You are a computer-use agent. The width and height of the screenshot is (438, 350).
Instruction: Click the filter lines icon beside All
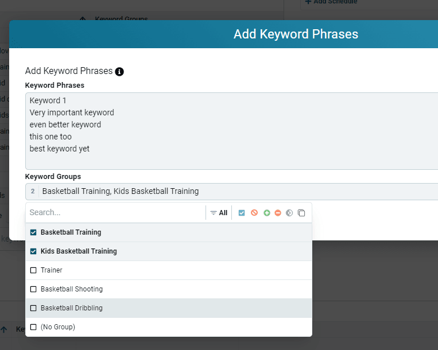click(x=214, y=213)
